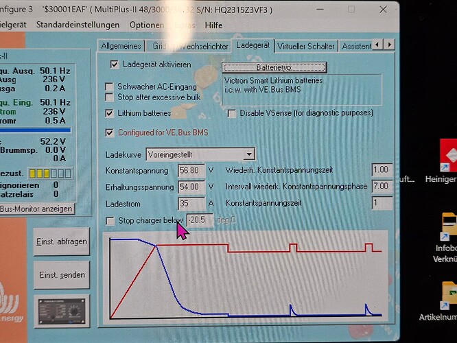The image size is (457, 343).
Task: Close the VEConfigure window
Action: pyautogui.click(x=383, y=10)
